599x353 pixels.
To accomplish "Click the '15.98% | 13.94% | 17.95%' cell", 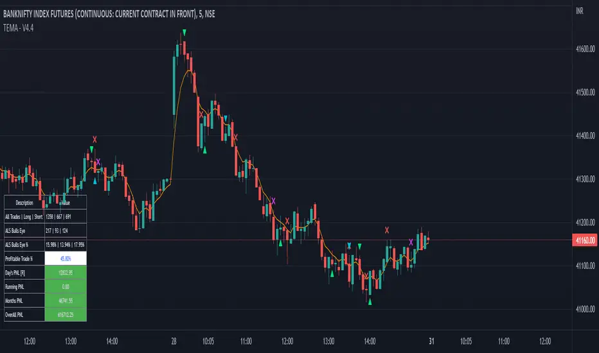I will click(x=66, y=245).
